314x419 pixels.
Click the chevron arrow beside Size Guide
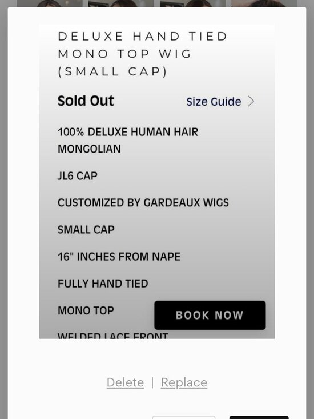pyautogui.click(x=251, y=102)
